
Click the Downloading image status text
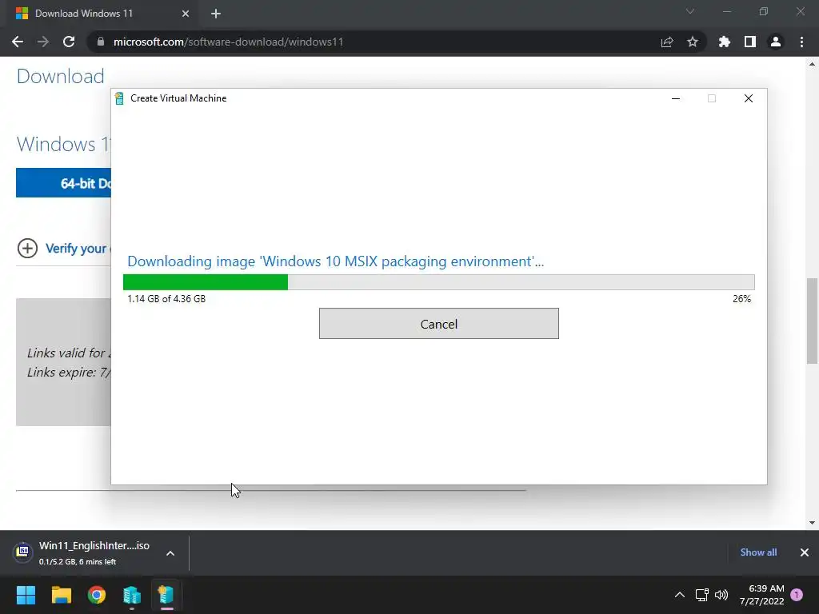[x=335, y=261]
